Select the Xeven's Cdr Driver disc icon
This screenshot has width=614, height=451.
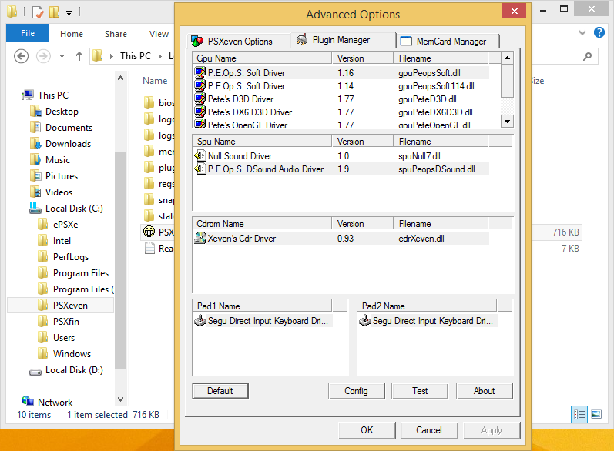pyautogui.click(x=200, y=238)
